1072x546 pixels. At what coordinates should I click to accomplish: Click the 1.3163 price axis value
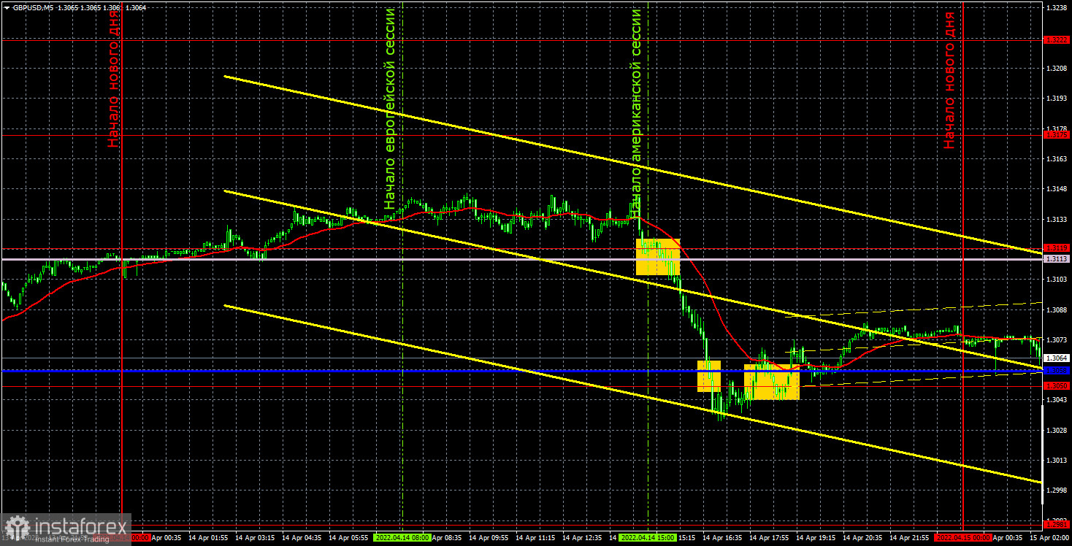(1057, 158)
